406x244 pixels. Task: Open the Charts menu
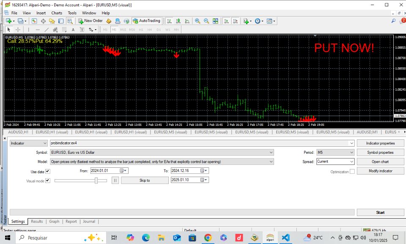tap(57, 13)
